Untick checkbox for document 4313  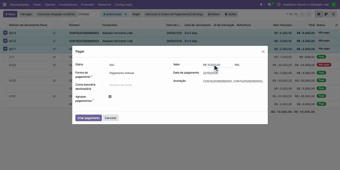coord(5,33)
